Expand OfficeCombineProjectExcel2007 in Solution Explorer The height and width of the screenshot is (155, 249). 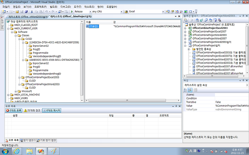pos(185,32)
